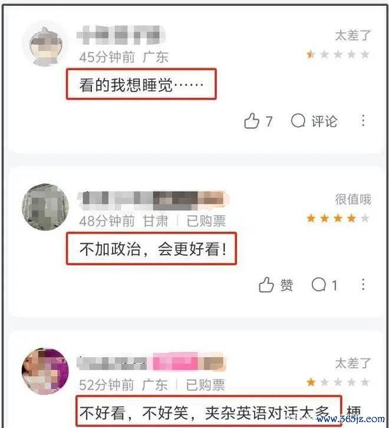Viewport: 389px width, 428px height.
Task: Tap the 赞 thumbs-up on 不加政治 review
Action: (x=276, y=285)
